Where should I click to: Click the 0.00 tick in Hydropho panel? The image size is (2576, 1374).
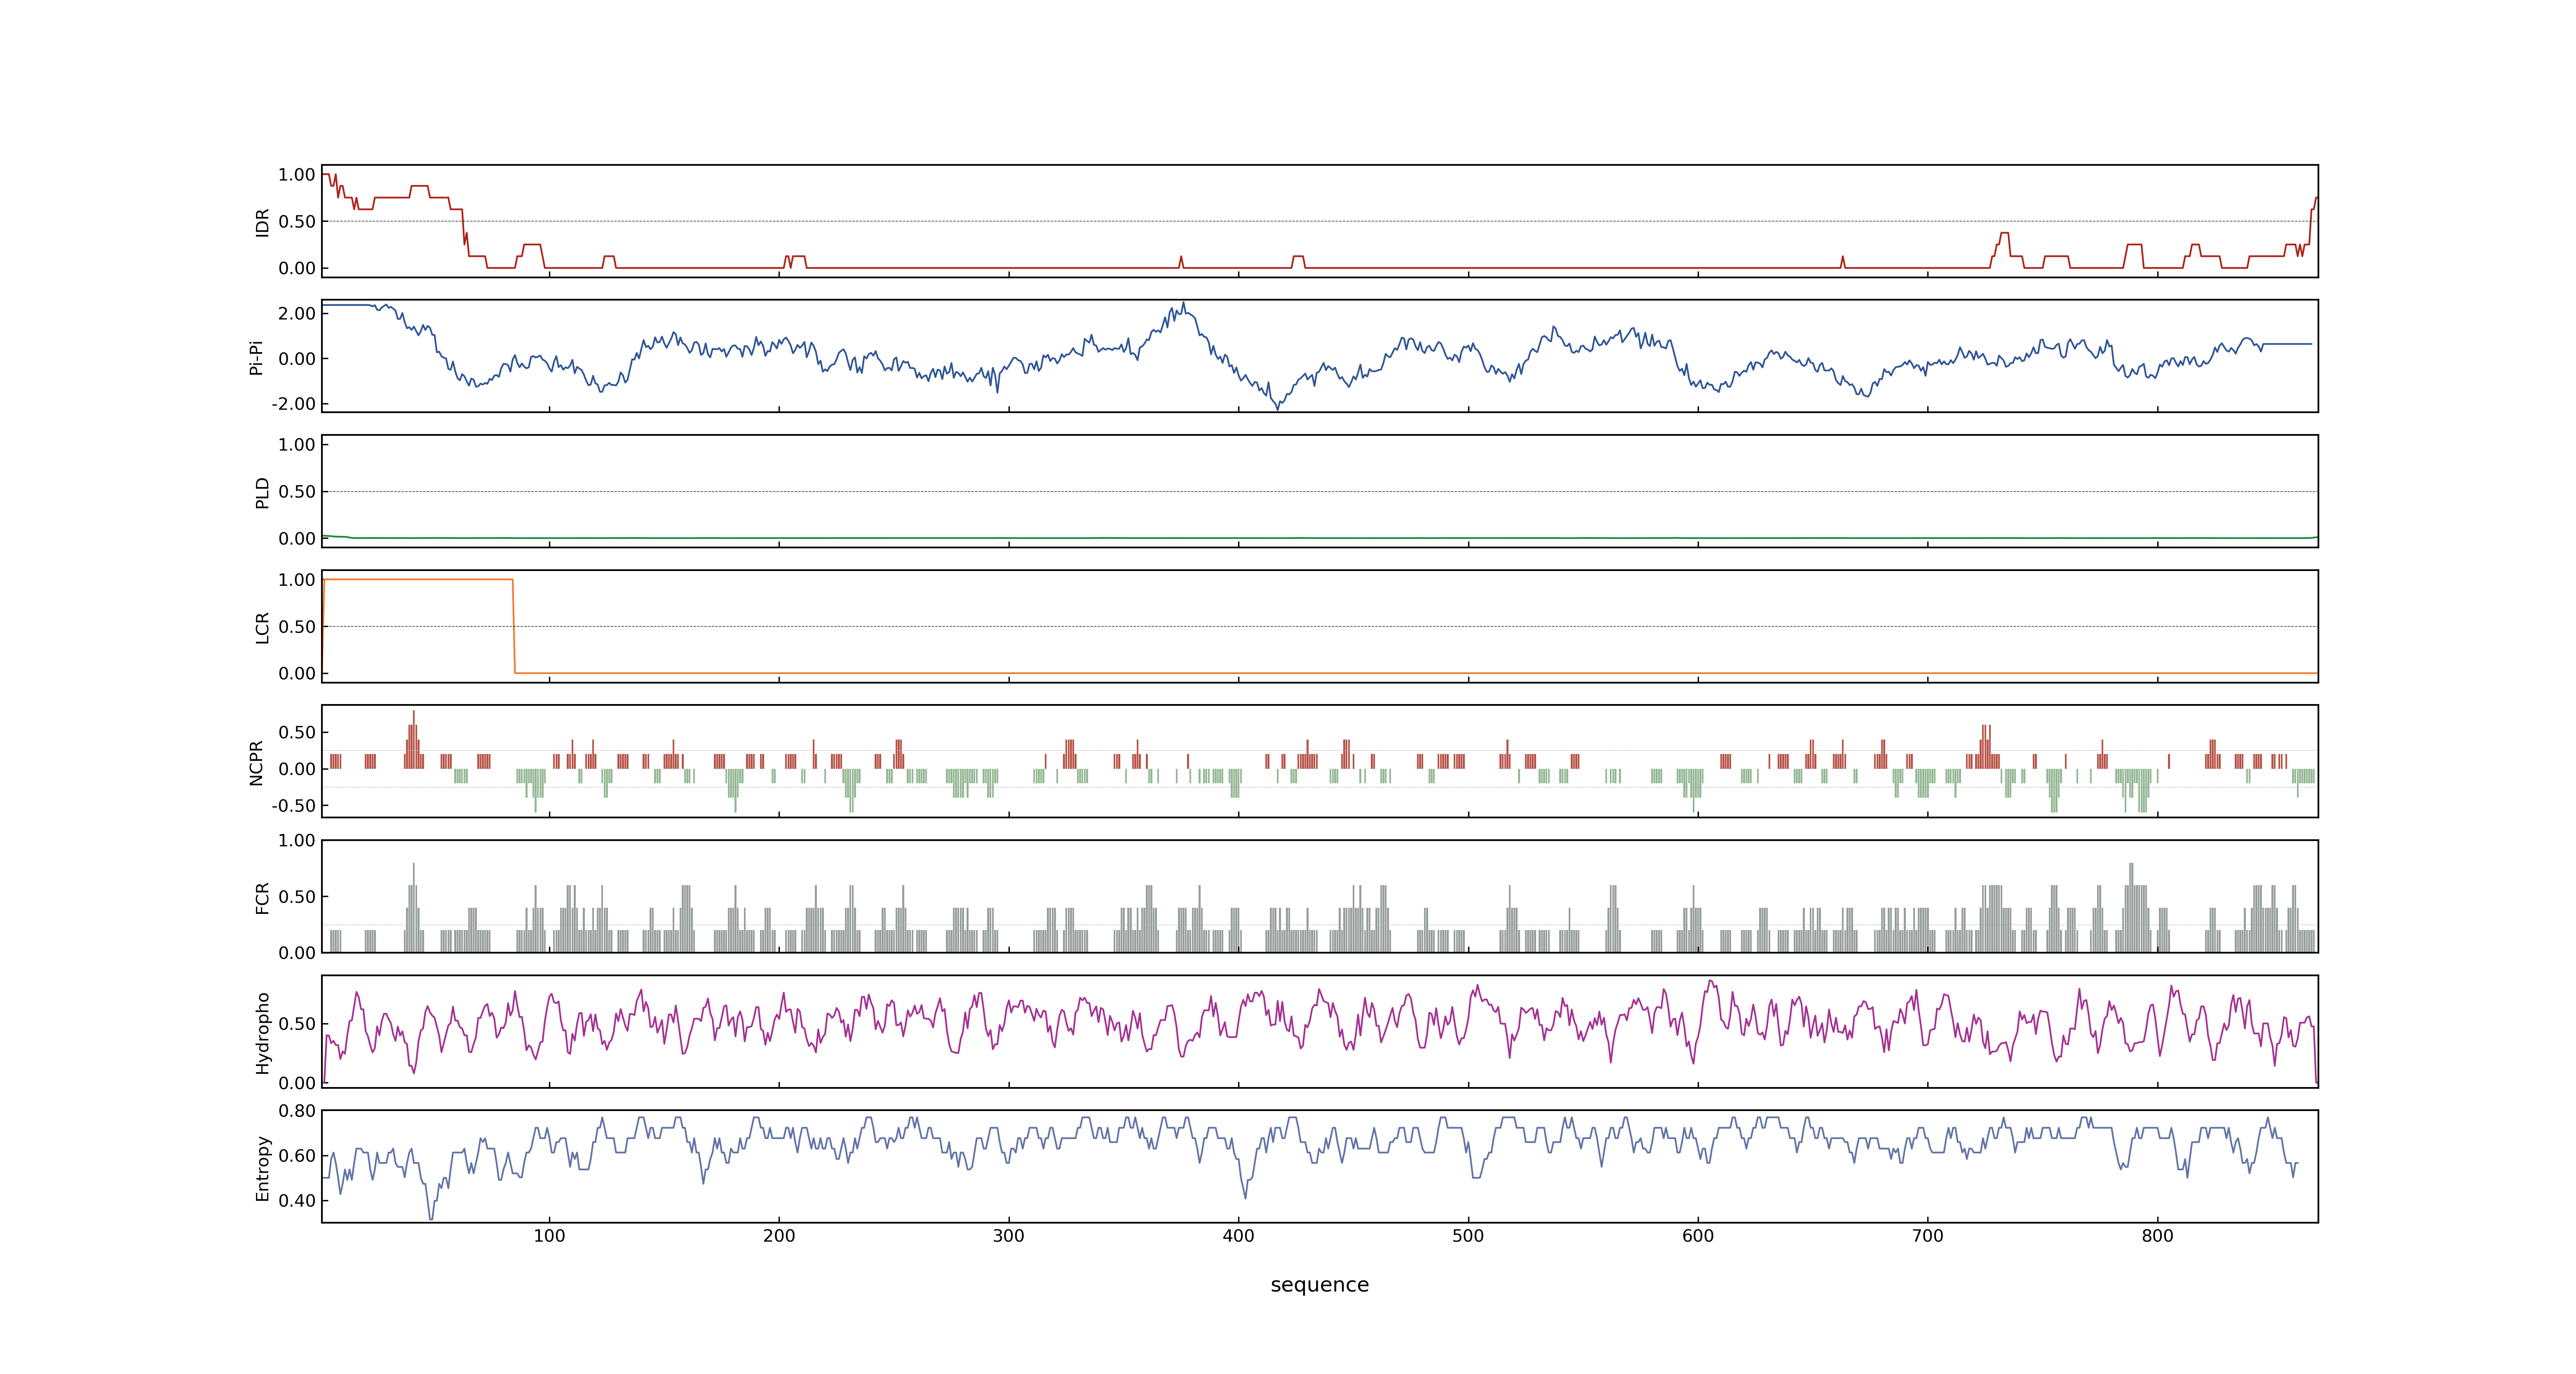coord(297,1083)
